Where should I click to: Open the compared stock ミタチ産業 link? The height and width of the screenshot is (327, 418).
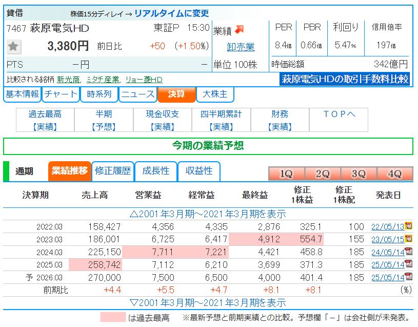pos(103,80)
